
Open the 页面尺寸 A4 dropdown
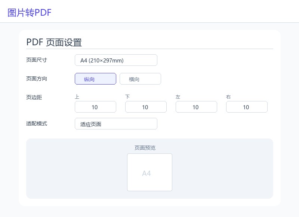(116, 60)
